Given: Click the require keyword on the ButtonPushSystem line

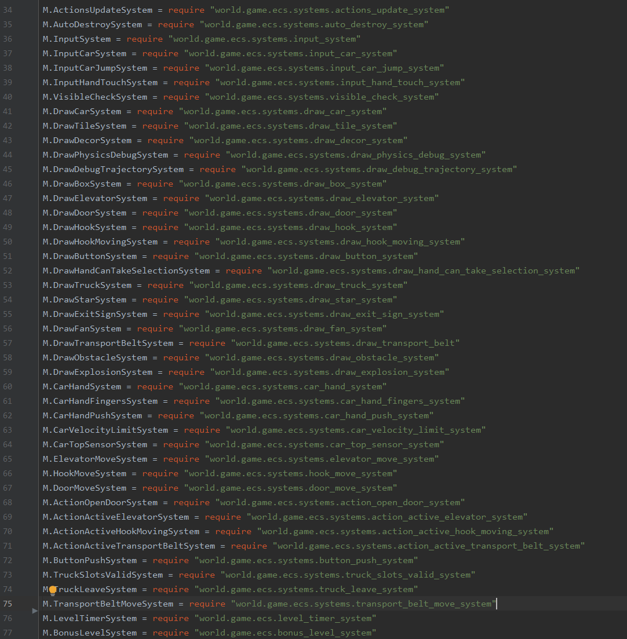Looking at the screenshot, I should pyautogui.click(x=171, y=560).
